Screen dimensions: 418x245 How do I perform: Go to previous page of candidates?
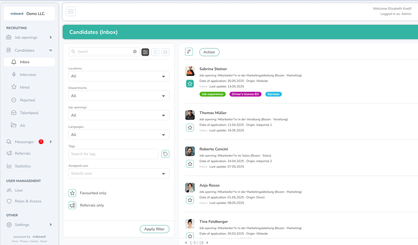[186, 243]
